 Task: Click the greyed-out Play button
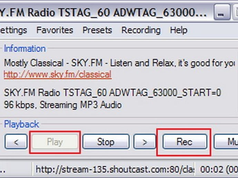pyautogui.click(x=55, y=142)
